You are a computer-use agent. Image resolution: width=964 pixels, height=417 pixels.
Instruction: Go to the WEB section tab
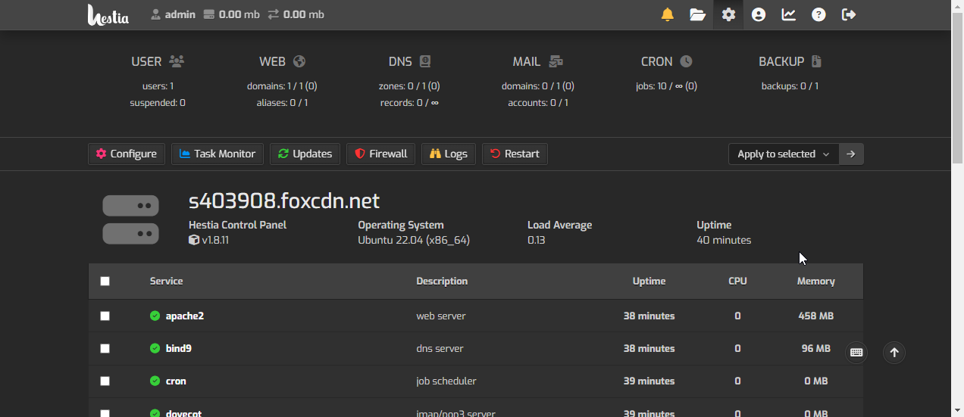(282, 62)
